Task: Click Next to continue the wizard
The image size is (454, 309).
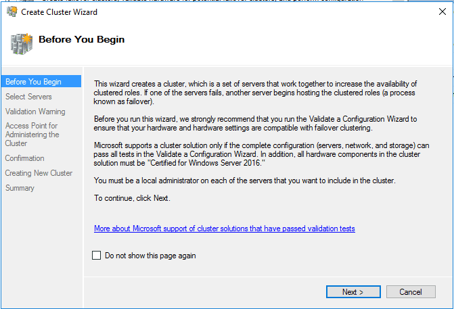Action: click(x=353, y=291)
